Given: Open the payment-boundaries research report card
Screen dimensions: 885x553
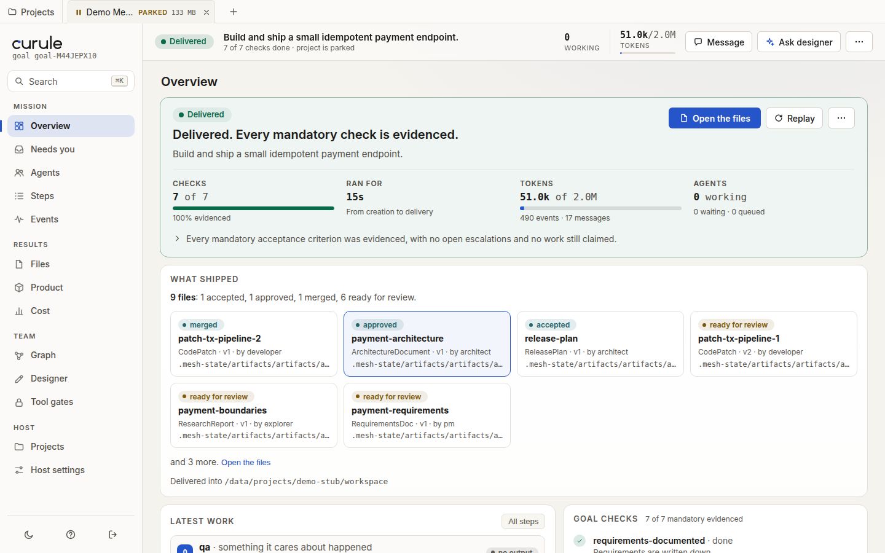Looking at the screenshot, I should [x=254, y=415].
